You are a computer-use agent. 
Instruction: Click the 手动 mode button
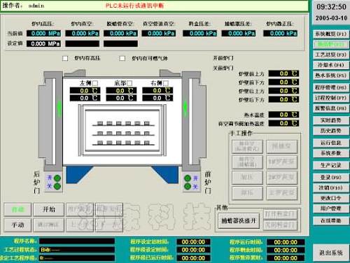click(x=17, y=225)
